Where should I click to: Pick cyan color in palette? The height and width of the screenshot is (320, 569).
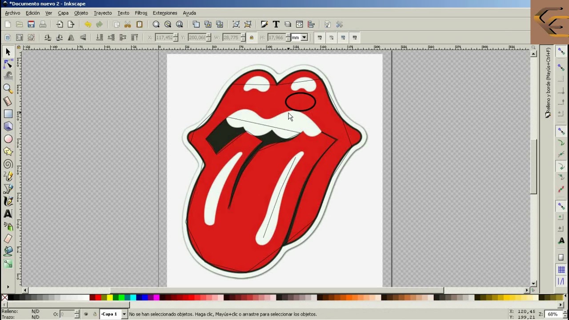133,297
